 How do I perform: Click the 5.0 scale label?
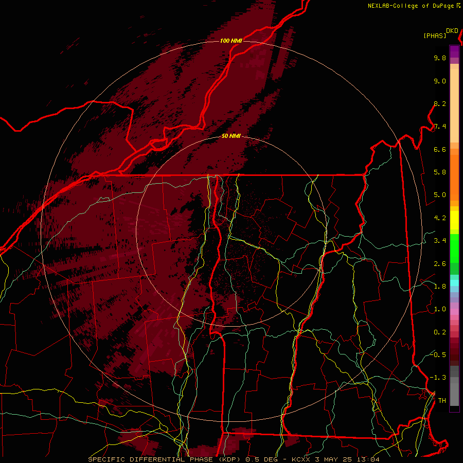pos(440,195)
